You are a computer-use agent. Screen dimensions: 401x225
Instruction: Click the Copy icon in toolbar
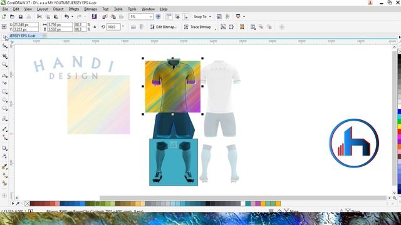(48, 17)
